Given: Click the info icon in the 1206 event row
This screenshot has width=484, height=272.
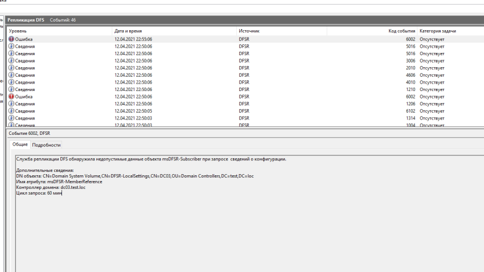Looking at the screenshot, I should coord(11,104).
